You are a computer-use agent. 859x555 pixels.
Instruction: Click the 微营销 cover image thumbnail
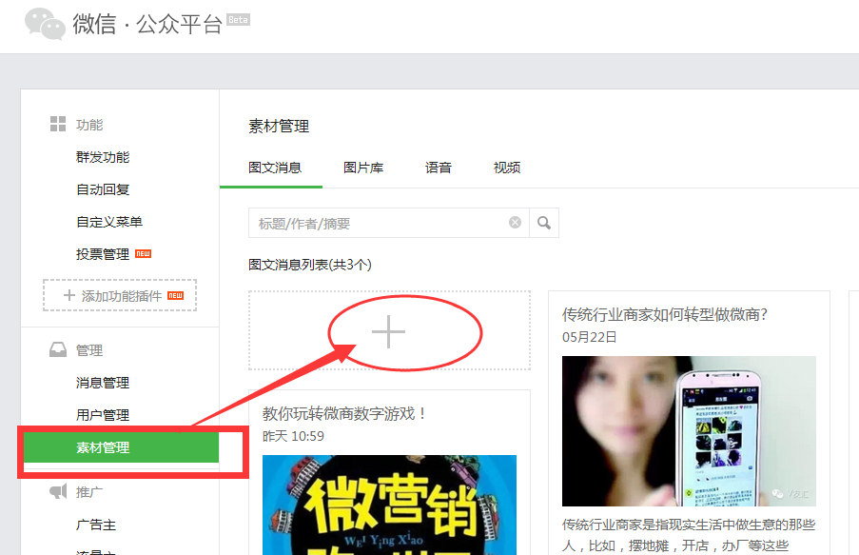point(389,505)
